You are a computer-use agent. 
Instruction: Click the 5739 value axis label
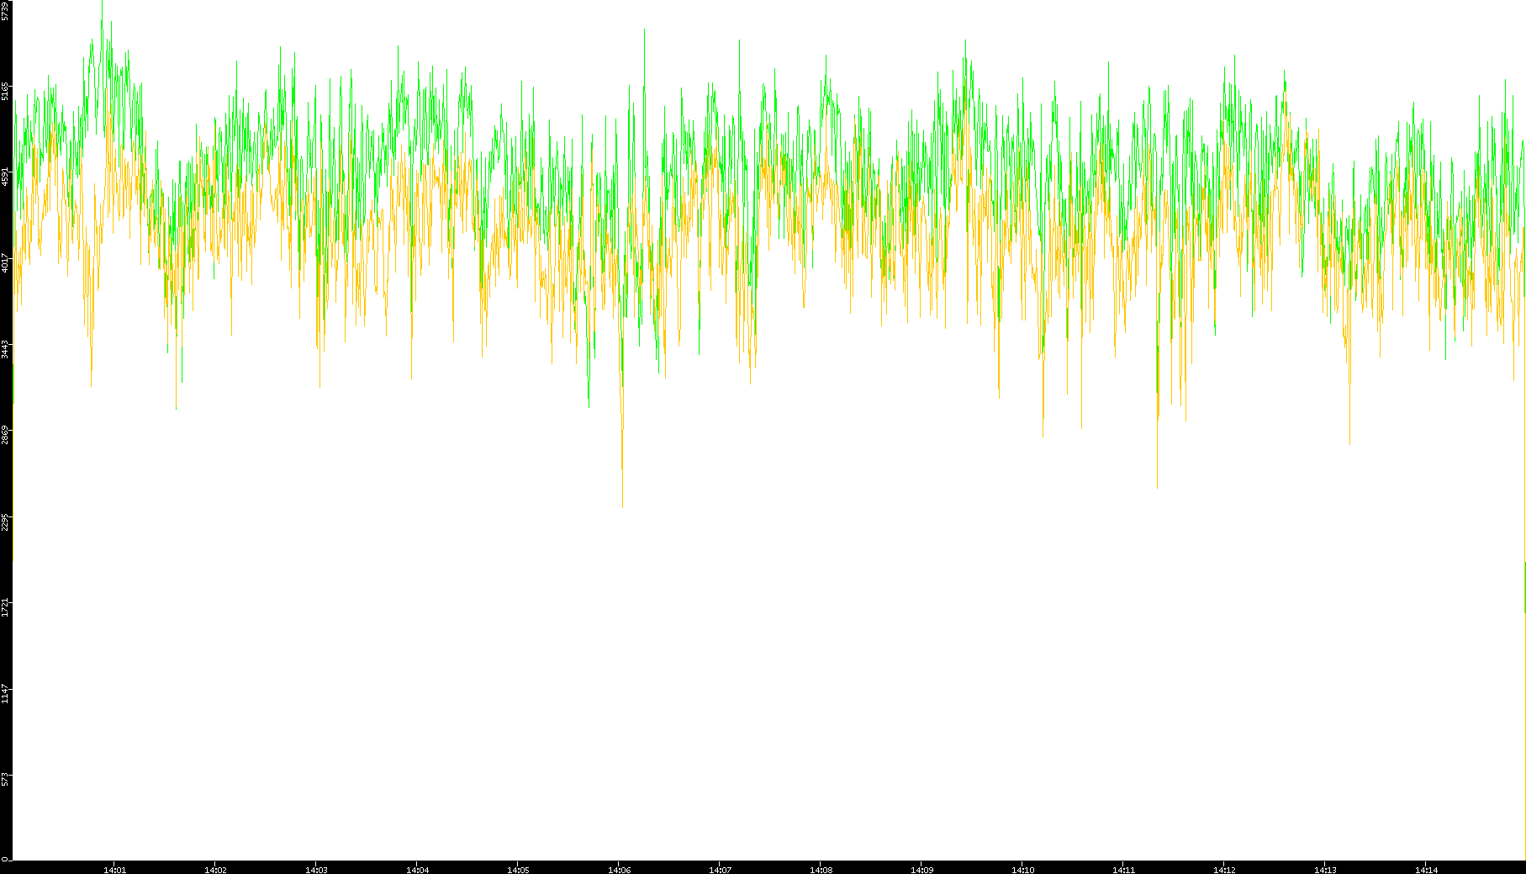pos(5,11)
